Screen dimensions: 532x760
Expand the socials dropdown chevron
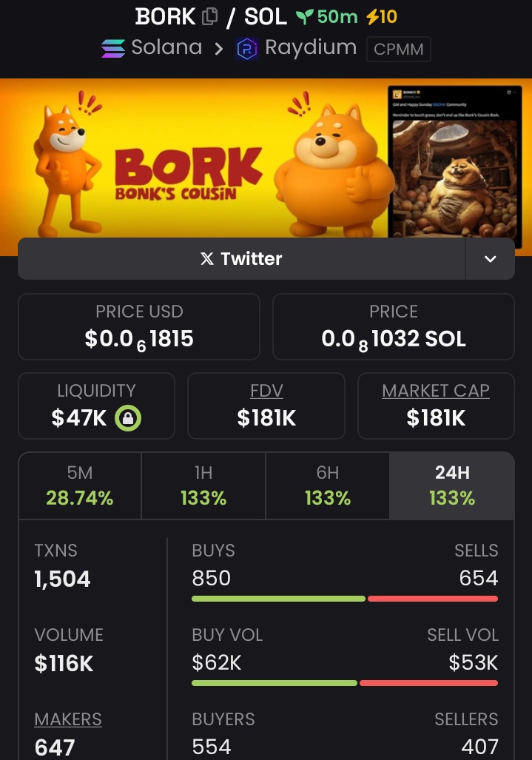click(x=490, y=259)
